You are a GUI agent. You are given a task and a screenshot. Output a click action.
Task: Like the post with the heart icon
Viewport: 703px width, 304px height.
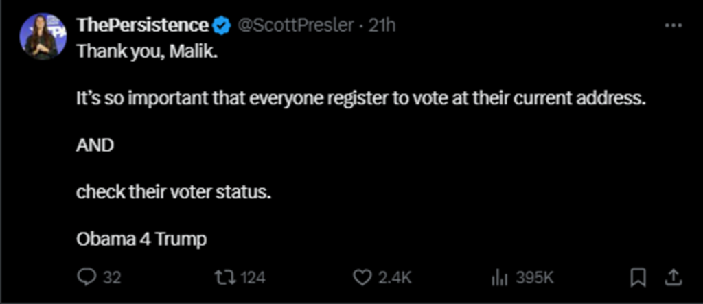point(362,277)
